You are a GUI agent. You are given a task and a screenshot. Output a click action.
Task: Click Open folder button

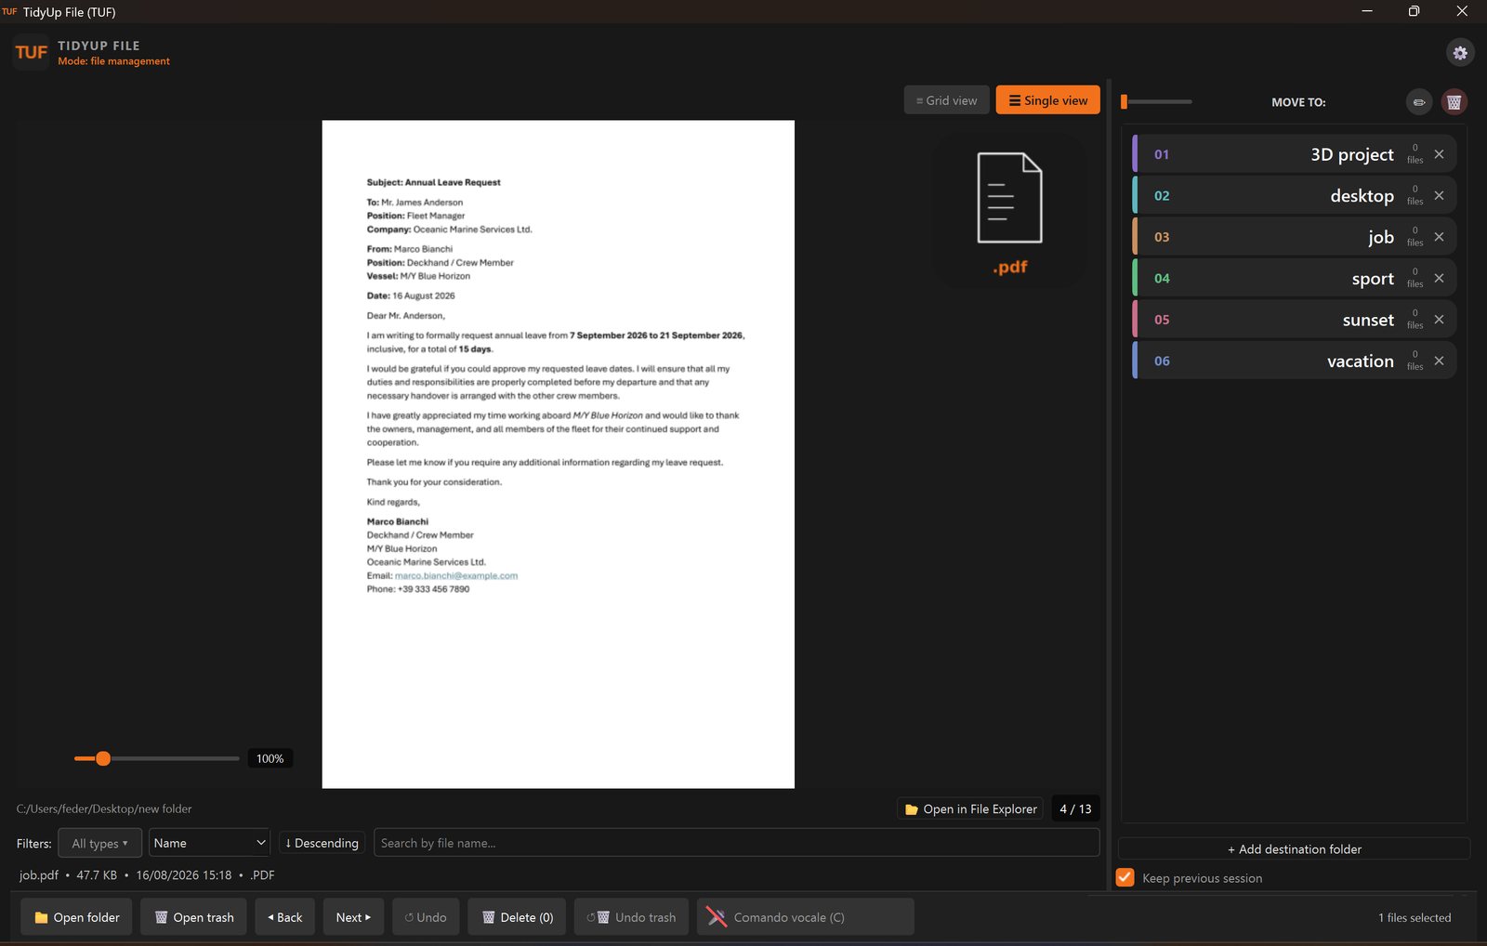77,917
